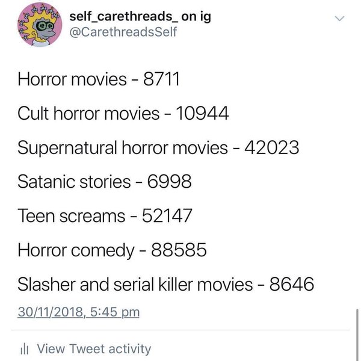The width and height of the screenshot is (361, 361).
Task: Click the bar chart tweet activity icon
Action: coord(25,349)
